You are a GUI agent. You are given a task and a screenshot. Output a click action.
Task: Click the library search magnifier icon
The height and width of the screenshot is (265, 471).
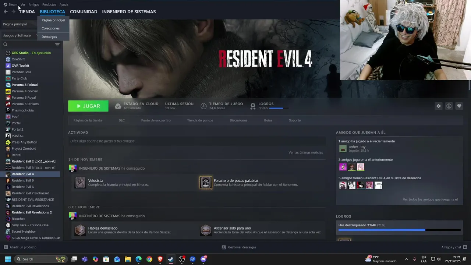pyautogui.click(x=6, y=45)
